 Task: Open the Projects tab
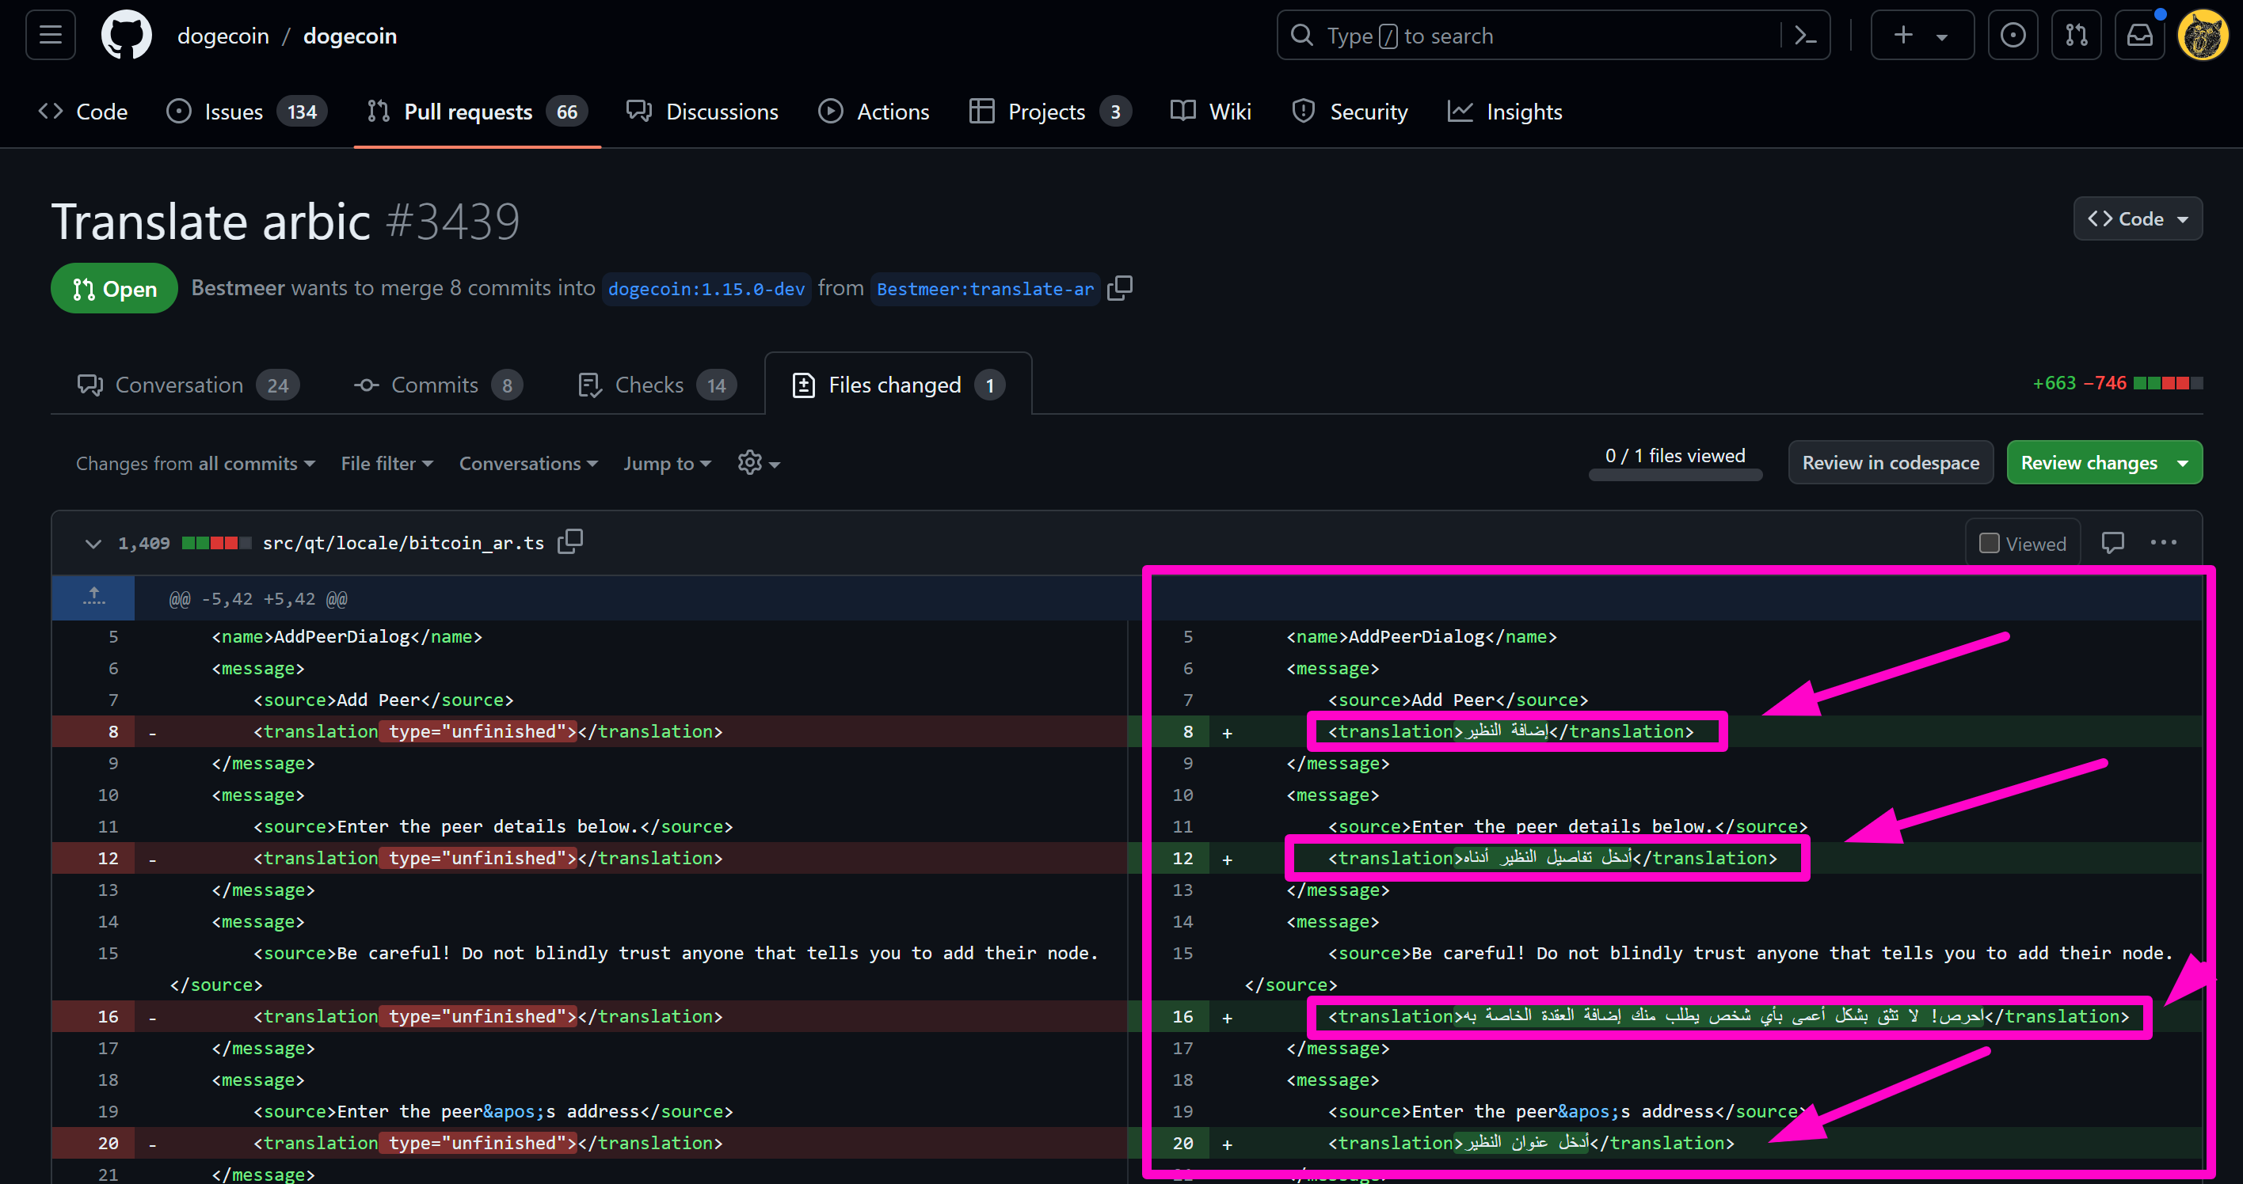coord(1050,112)
